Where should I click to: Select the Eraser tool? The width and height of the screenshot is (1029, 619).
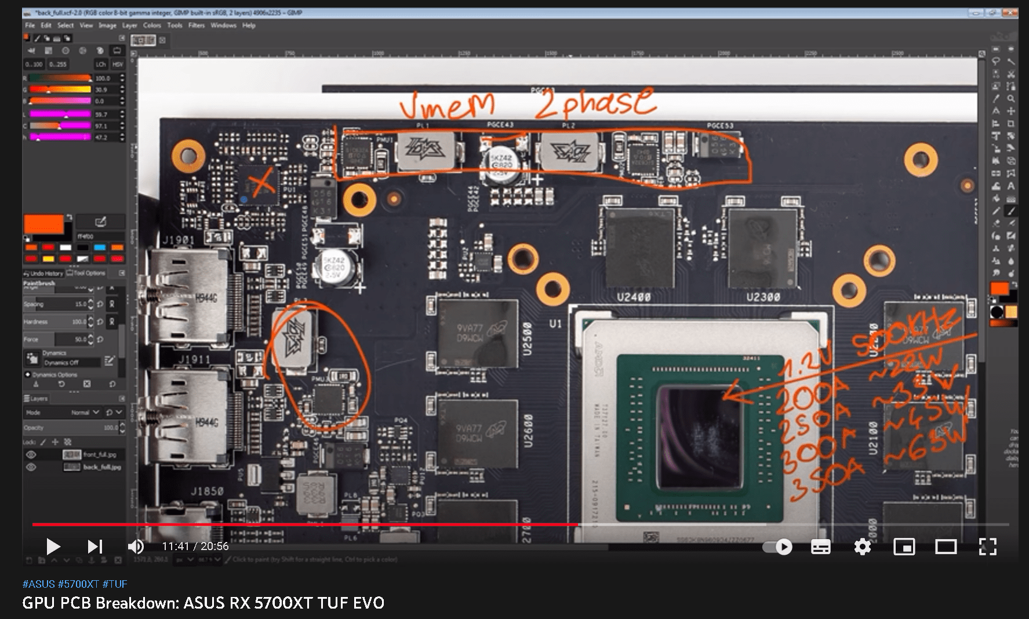point(995,224)
